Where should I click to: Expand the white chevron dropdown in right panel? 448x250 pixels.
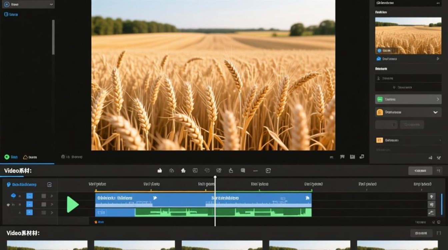point(435,112)
